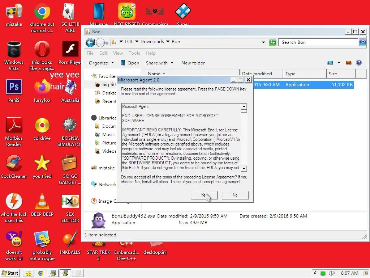Click the 8:07 AM taskbar clock
The width and height of the screenshot is (370, 278).
point(349,273)
